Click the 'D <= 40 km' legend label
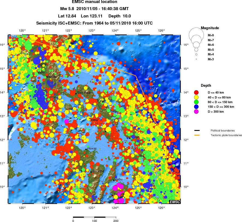This screenshot has width=242, height=222. 216,92
